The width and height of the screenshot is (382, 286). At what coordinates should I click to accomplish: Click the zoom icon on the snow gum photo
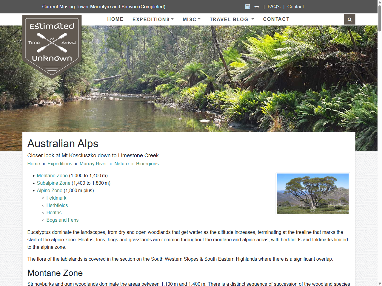coord(312,210)
